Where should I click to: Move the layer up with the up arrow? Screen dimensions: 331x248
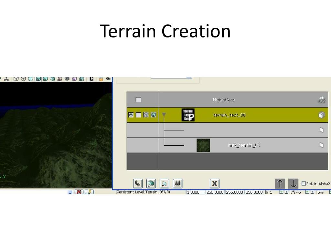click(280, 183)
